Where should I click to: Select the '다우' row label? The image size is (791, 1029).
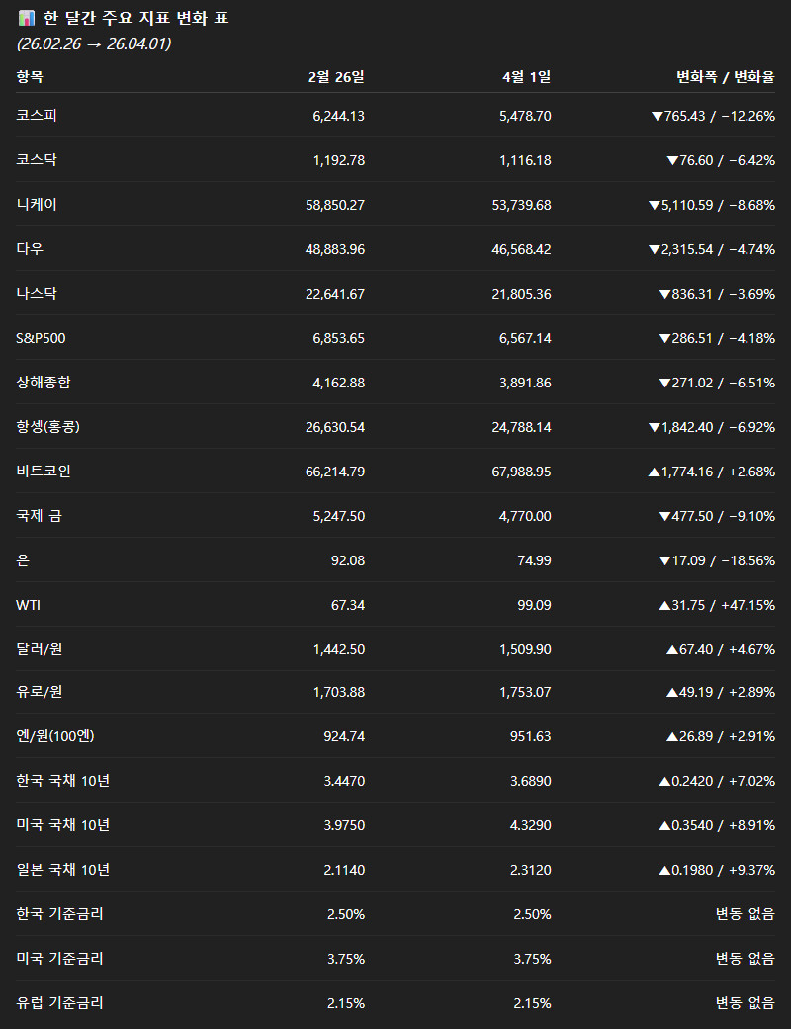click(x=30, y=249)
